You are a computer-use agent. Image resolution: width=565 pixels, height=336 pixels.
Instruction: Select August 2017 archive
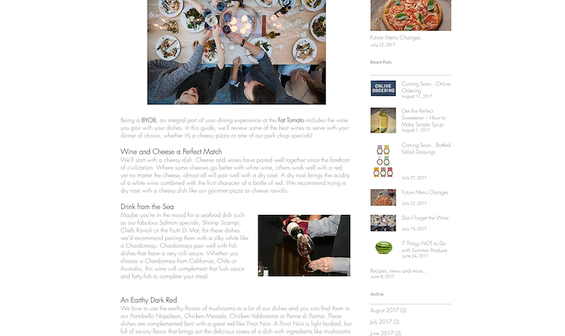pos(388,310)
